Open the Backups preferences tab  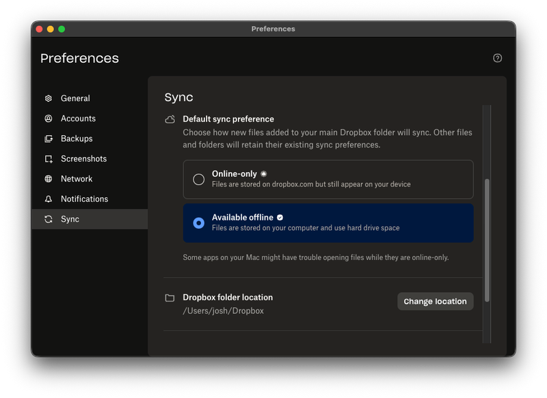(77, 139)
